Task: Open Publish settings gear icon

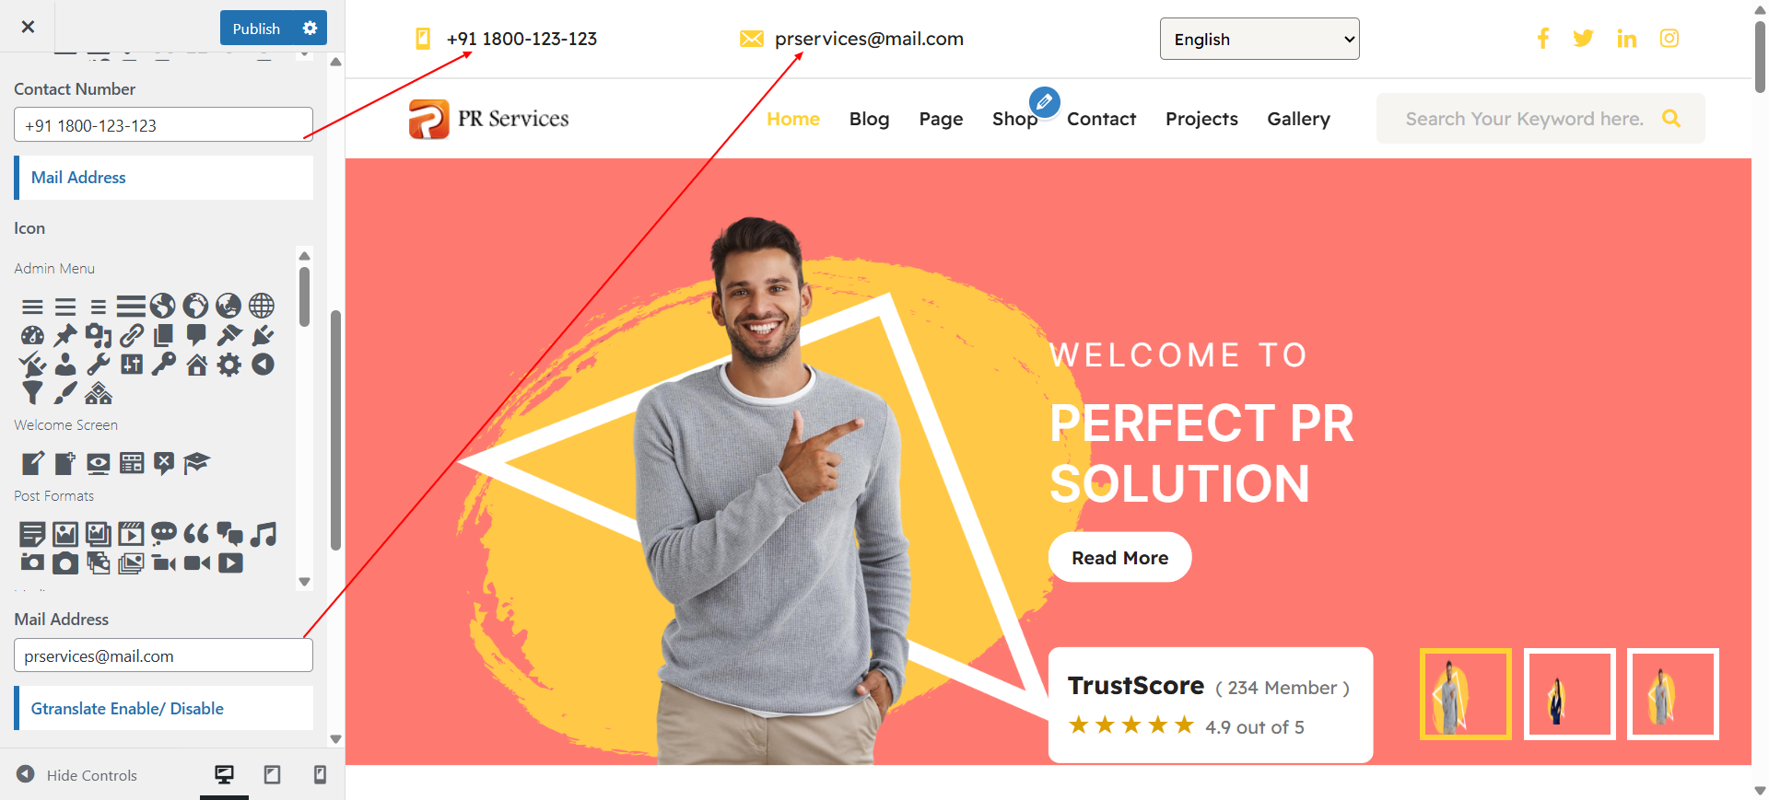Action: [x=310, y=28]
